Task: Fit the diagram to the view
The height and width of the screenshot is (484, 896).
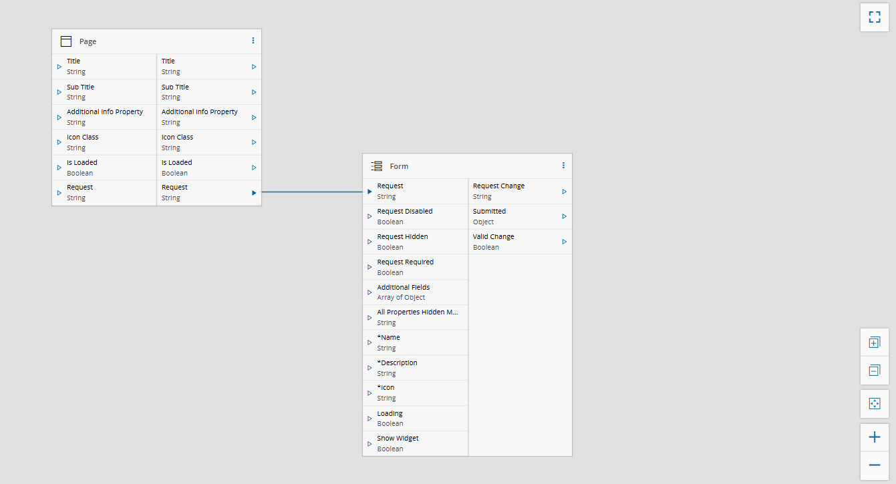Action: coord(874,404)
